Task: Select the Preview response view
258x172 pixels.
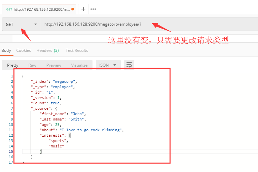Action: (x=54, y=65)
